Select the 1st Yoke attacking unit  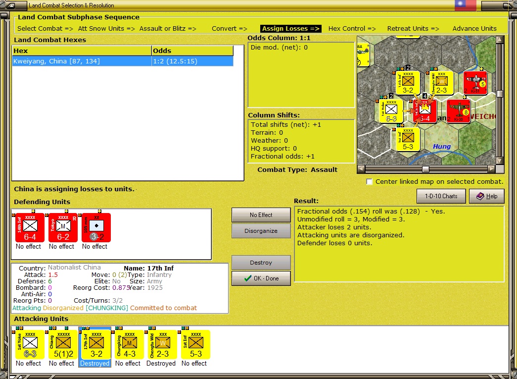pyautogui.click(x=30, y=345)
